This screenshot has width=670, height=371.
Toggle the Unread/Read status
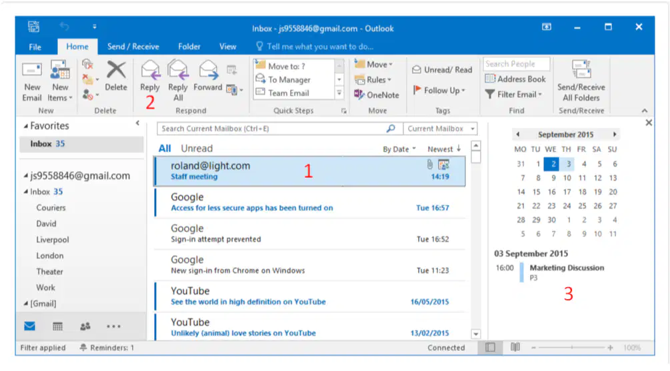point(442,69)
